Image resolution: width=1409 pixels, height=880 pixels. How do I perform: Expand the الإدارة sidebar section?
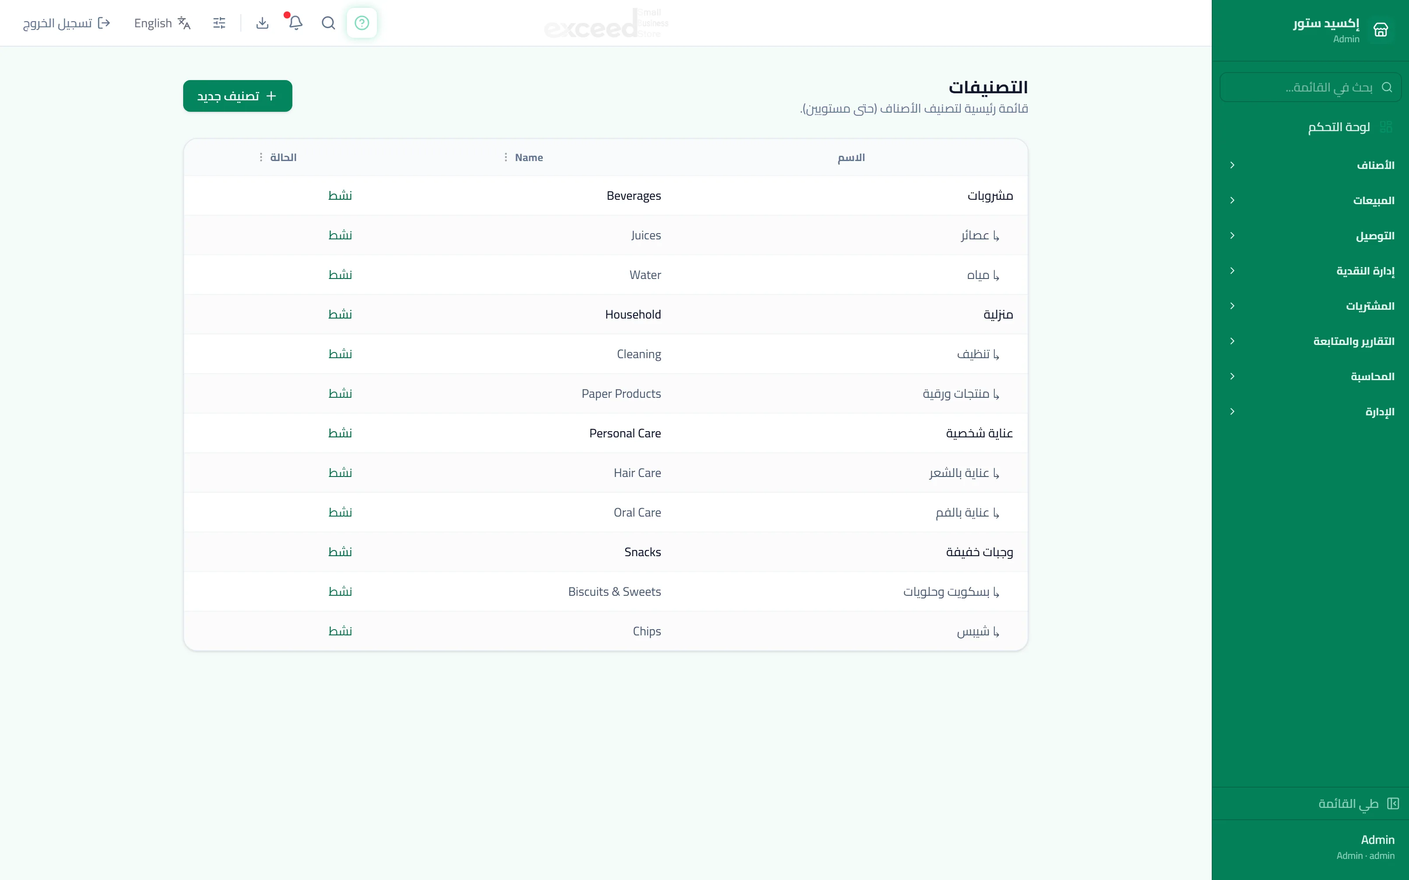pyautogui.click(x=1310, y=411)
